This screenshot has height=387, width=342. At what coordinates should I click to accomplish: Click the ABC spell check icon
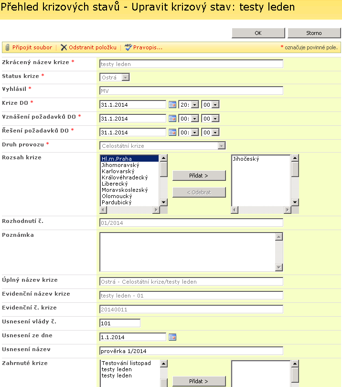coord(128,47)
